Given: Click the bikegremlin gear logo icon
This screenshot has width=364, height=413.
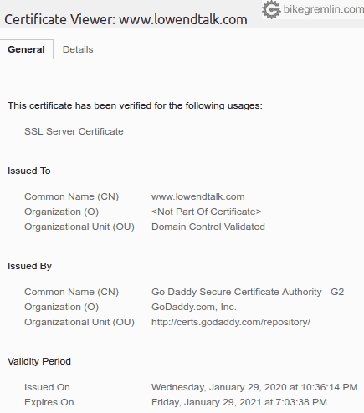Looking at the screenshot, I should 271,9.
